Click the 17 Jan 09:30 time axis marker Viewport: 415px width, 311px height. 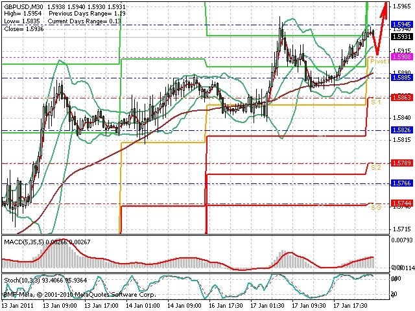tap(309, 306)
